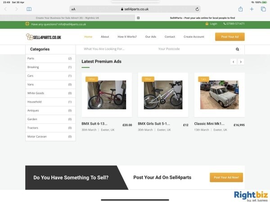
Task: Show all tabs overview icon
Action: pos(263,9)
